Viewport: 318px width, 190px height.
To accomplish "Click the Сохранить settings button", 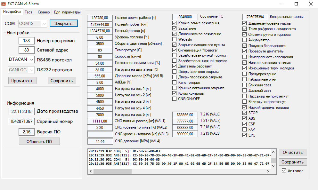I will tap(62, 81).
